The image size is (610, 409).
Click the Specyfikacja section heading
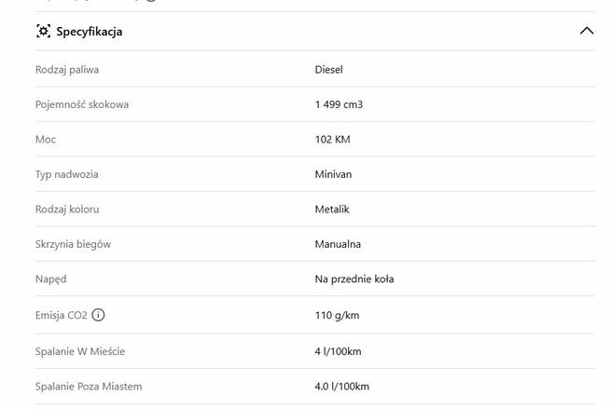coord(89,31)
